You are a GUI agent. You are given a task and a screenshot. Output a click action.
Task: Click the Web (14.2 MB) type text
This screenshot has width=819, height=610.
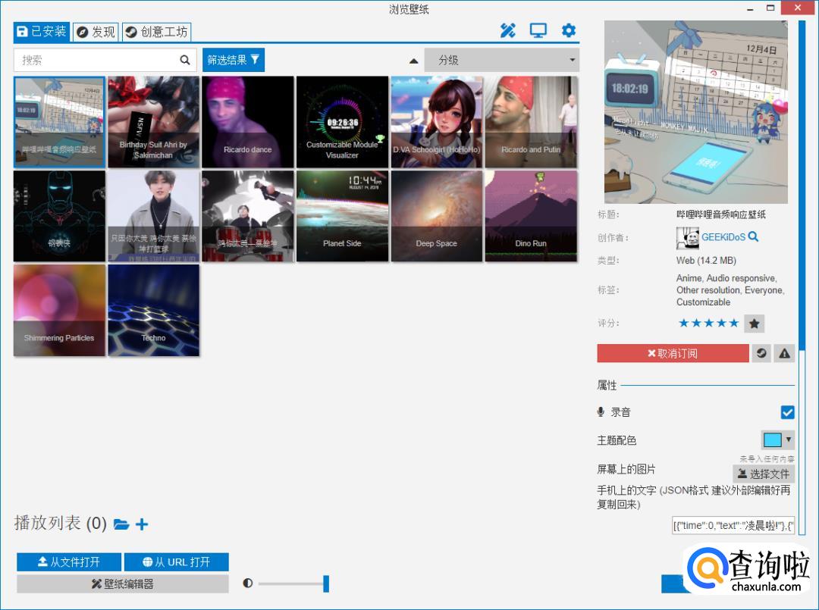(x=706, y=261)
